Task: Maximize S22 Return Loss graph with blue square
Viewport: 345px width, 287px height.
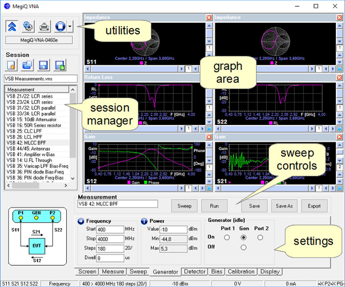Action: click(x=339, y=129)
